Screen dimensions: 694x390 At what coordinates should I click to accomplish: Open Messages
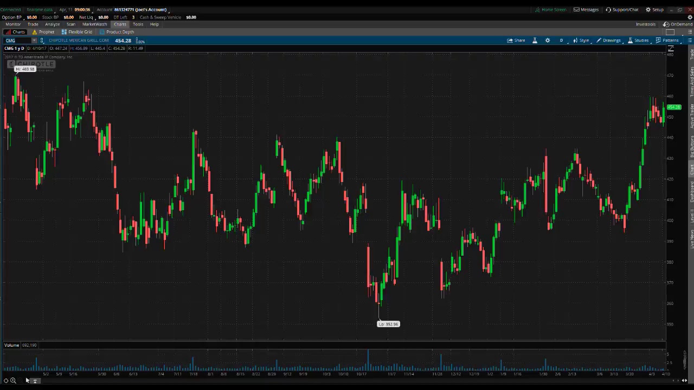point(586,10)
